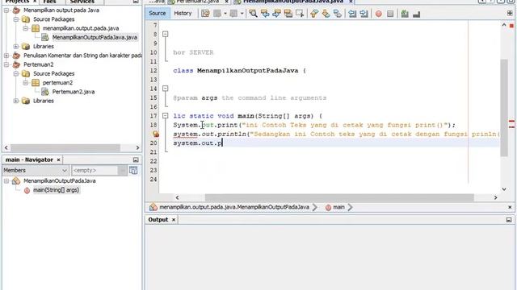Close the breadcrumb bar

[510, 207]
